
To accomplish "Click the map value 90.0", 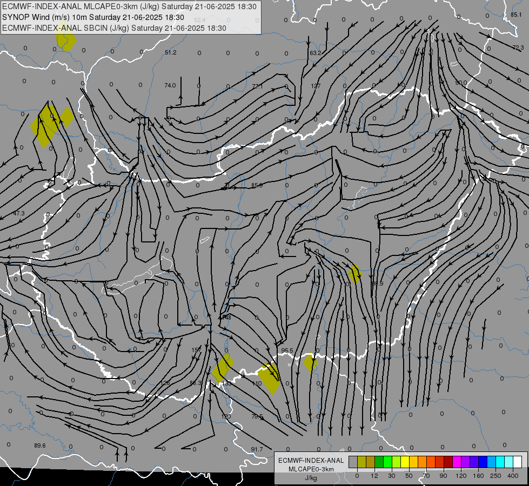I will (461, 83).
